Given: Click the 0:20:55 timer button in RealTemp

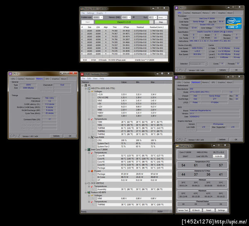Looking at the screenshot, I should click(220, 156).
